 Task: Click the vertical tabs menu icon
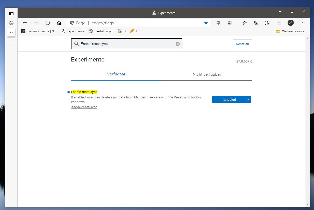(11, 14)
